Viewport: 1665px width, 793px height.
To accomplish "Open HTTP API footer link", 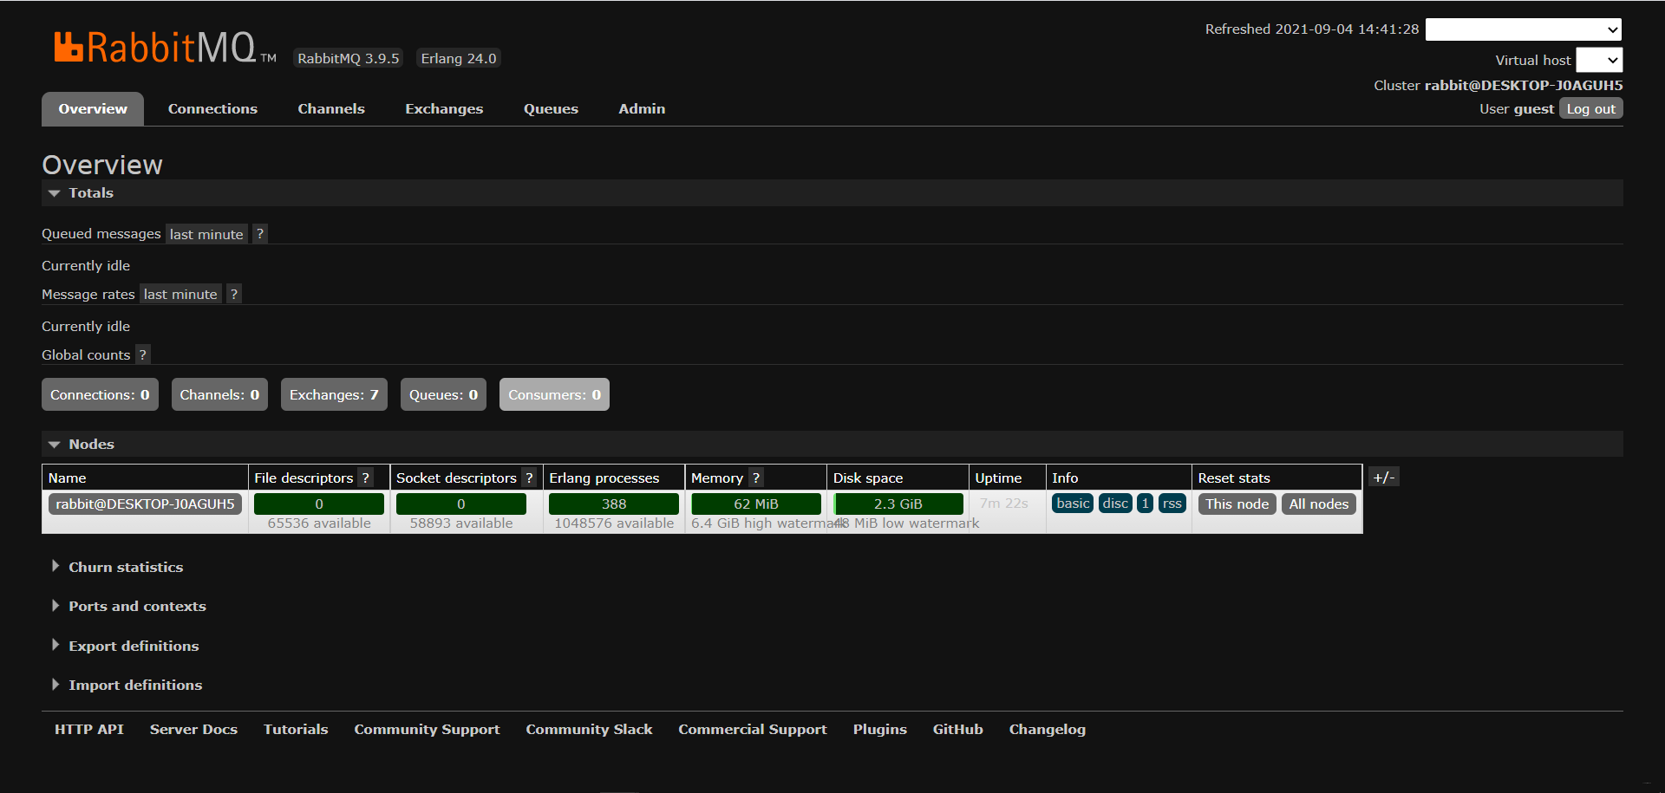I will pyautogui.click(x=89, y=730).
